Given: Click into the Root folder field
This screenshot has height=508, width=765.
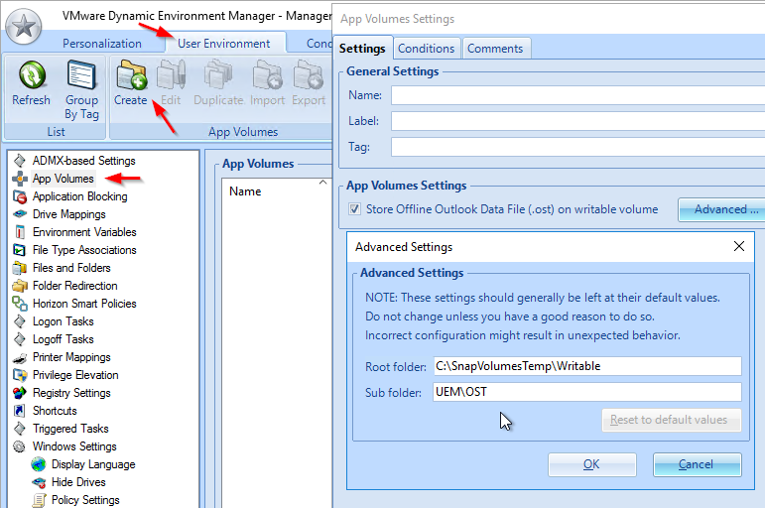Looking at the screenshot, I should coord(587,366).
